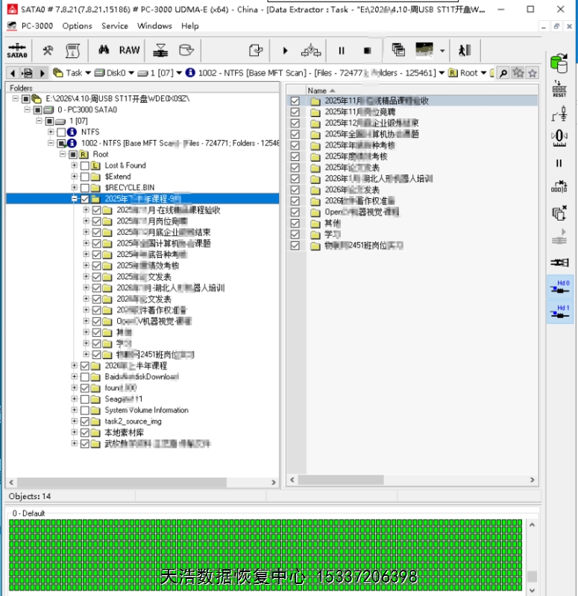The width and height of the screenshot is (578, 596).
Task: Toggle checkbox for 本地素材库 folder
Action: click(x=84, y=433)
